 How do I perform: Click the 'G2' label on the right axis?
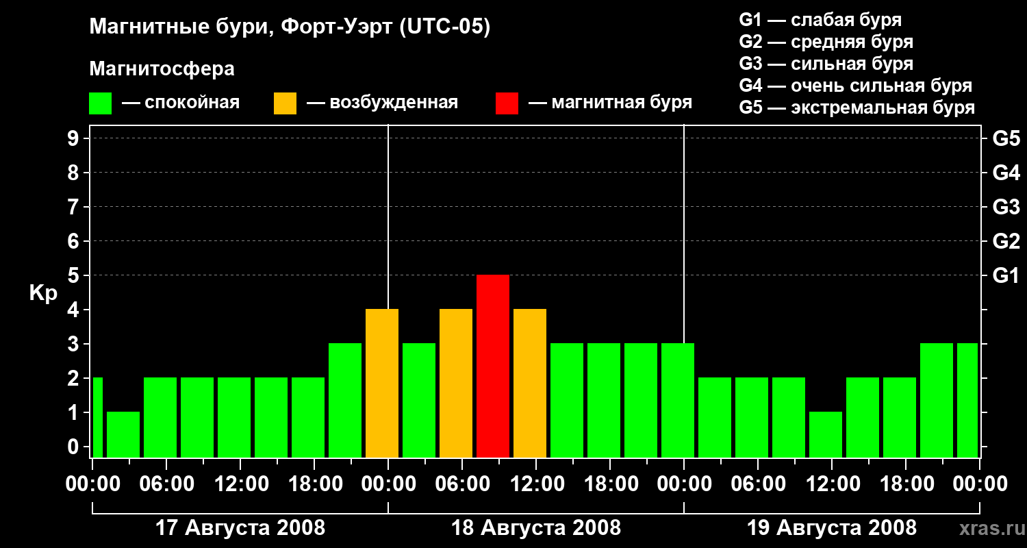tap(1006, 241)
